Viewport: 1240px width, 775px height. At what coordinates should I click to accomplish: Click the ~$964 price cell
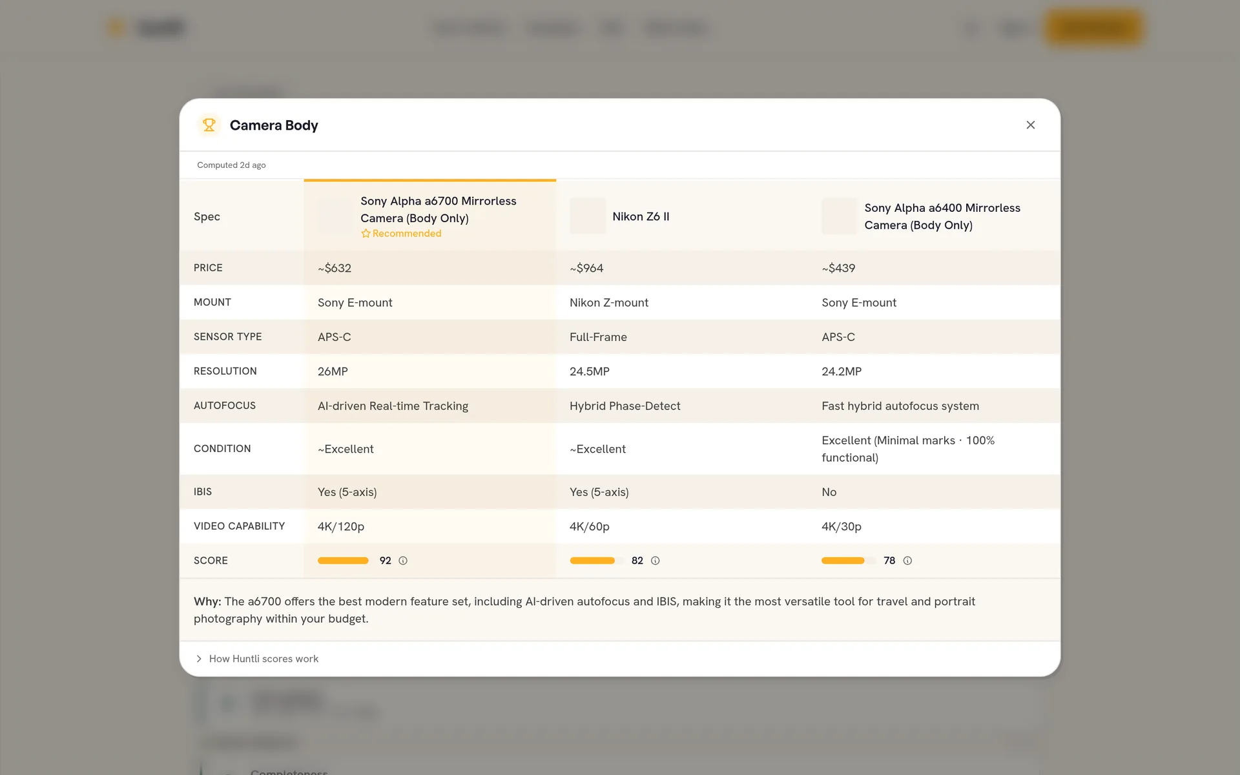[x=682, y=268]
